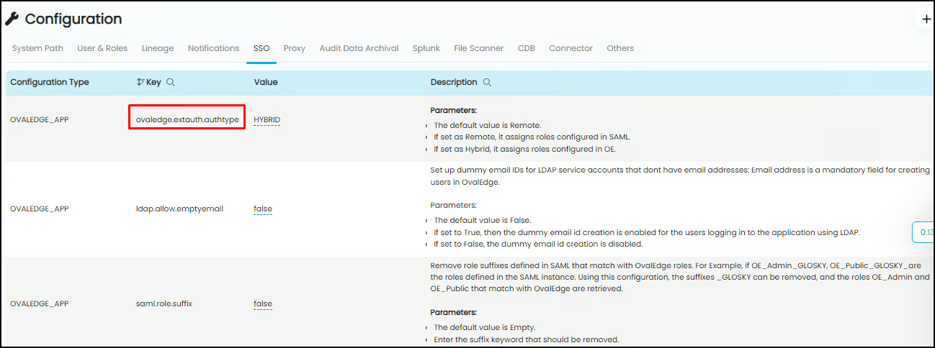Image resolution: width=935 pixels, height=348 pixels.
Task: Open the File Scanner tab
Action: pos(478,48)
